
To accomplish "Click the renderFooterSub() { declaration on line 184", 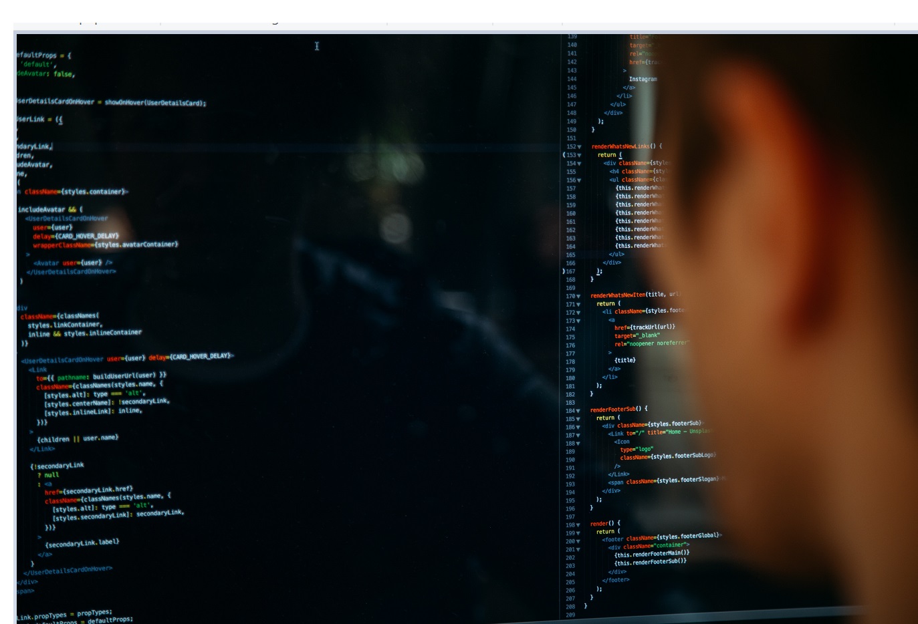I will pyautogui.click(x=618, y=409).
